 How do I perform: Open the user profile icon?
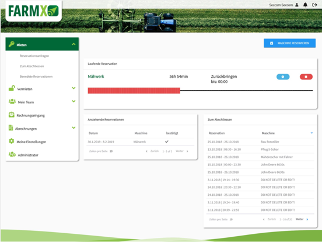click(x=297, y=5)
